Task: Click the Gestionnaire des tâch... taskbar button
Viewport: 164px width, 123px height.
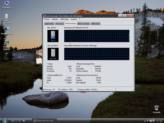Action: 45,121
